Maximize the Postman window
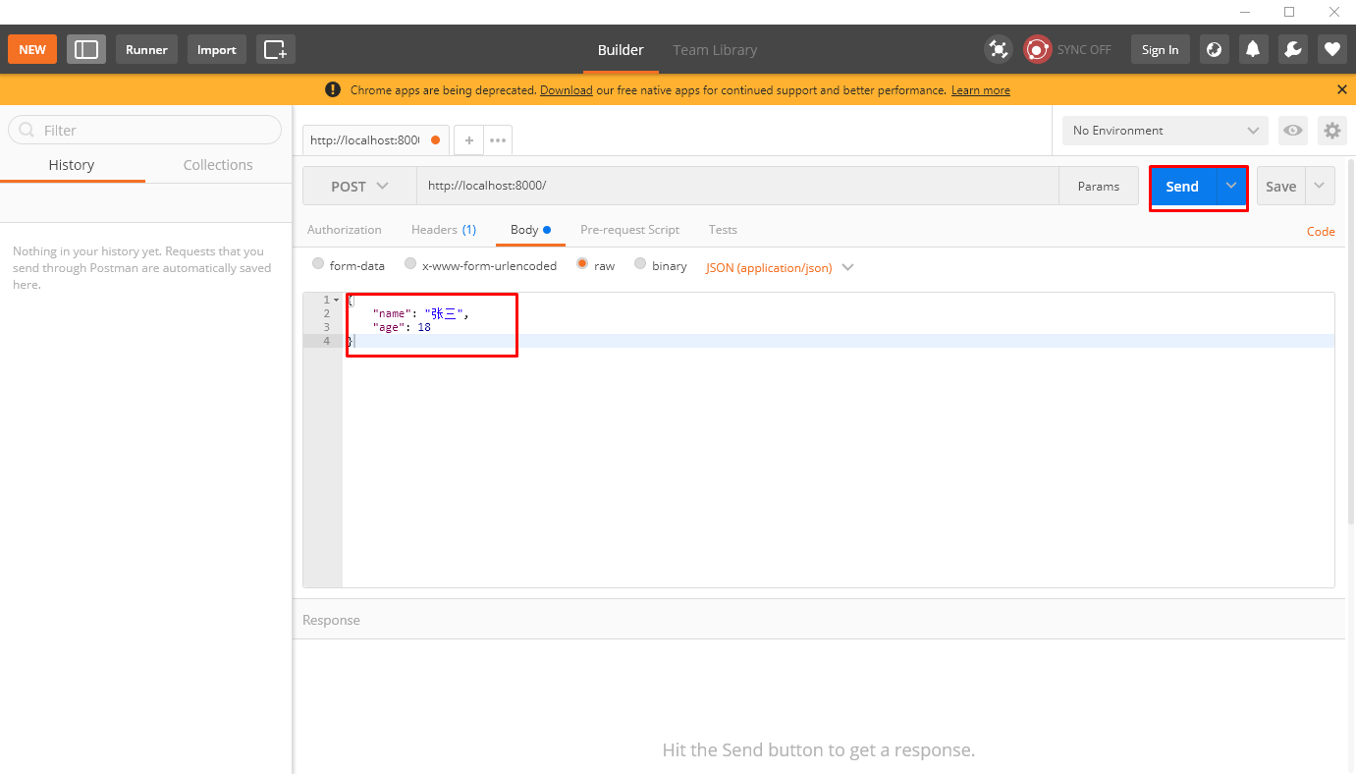 (x=1289, y=12)
